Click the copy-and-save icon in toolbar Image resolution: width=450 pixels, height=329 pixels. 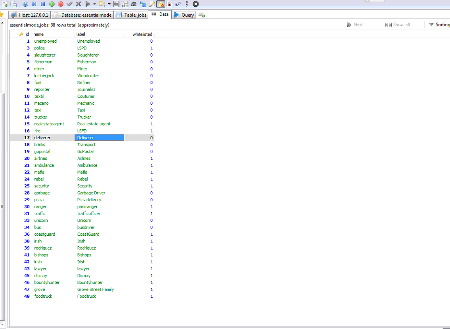point(13,4)
